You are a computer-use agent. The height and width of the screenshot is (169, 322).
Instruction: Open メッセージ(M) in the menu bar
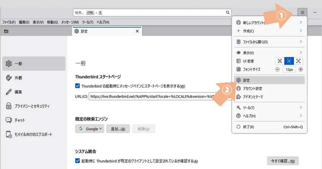coord(70,22)
